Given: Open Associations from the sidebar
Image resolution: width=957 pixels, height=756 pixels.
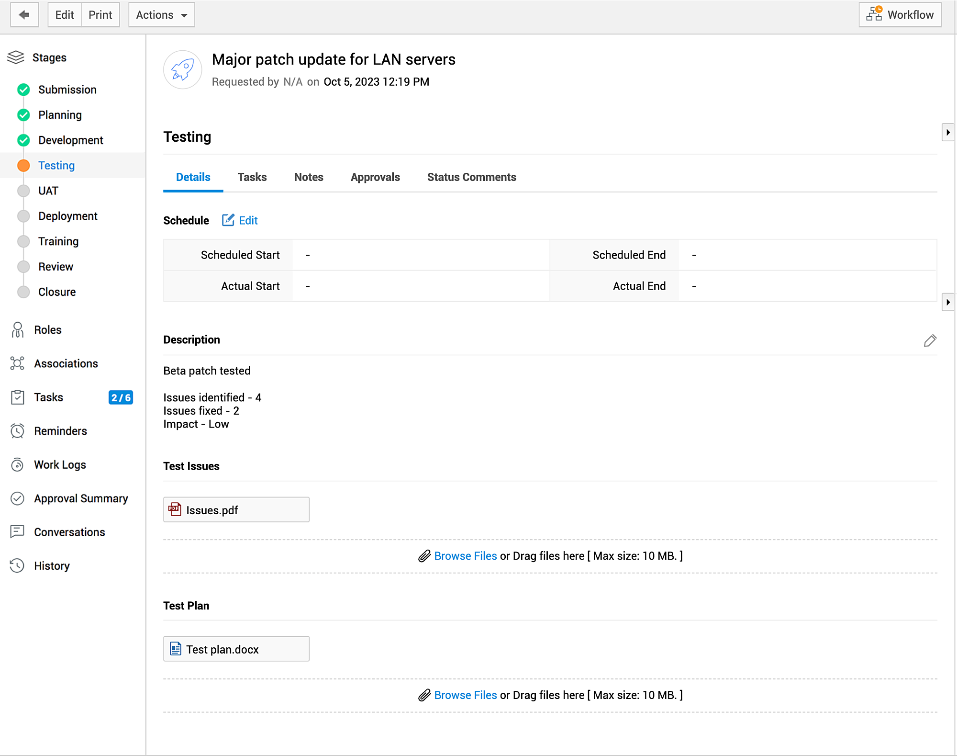Looking at the screenshot, I should [66, 363].
